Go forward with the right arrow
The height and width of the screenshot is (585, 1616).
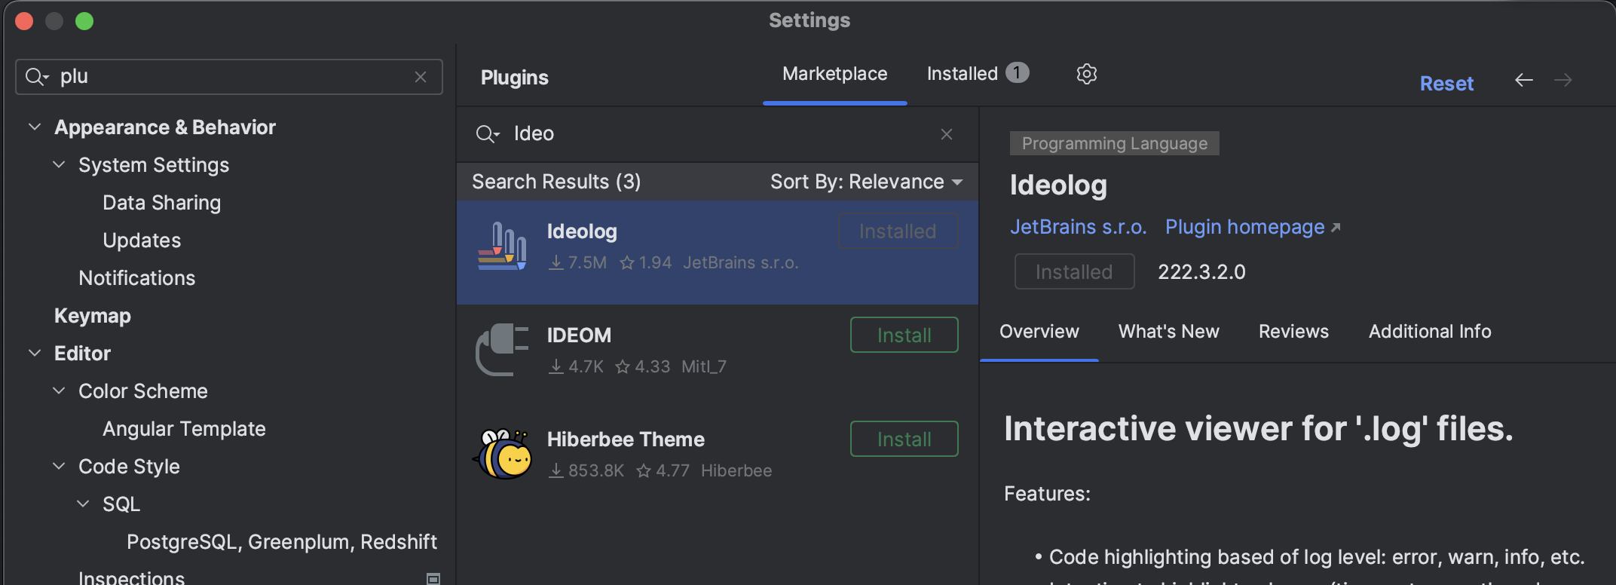[1563, 80]
